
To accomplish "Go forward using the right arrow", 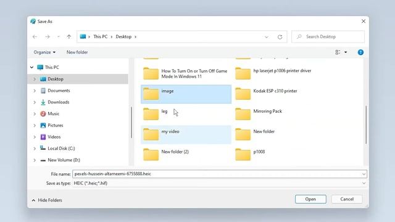I will (48, 37).
